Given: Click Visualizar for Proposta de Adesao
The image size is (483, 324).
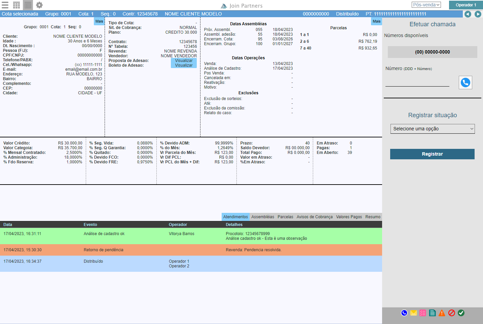Looking at the screenshot, I should 184,61.
